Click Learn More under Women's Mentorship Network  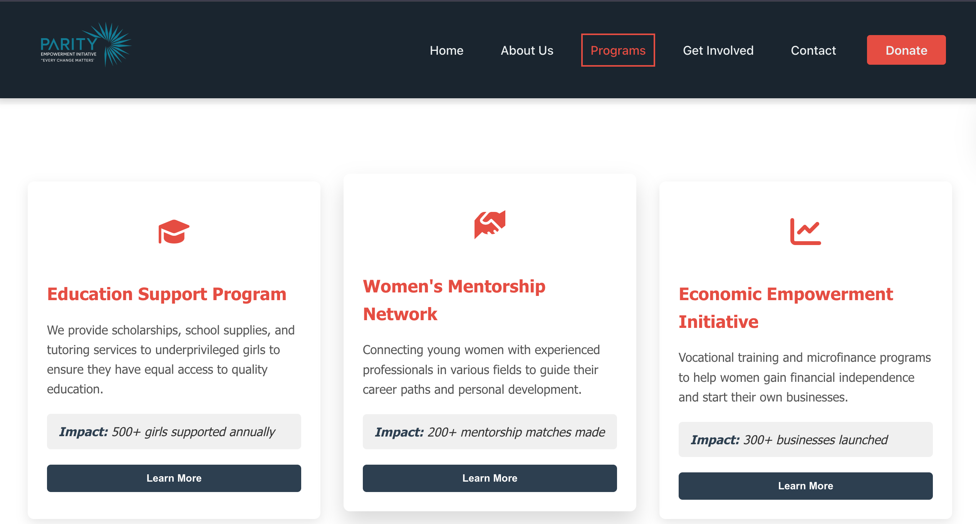point(490,478)
